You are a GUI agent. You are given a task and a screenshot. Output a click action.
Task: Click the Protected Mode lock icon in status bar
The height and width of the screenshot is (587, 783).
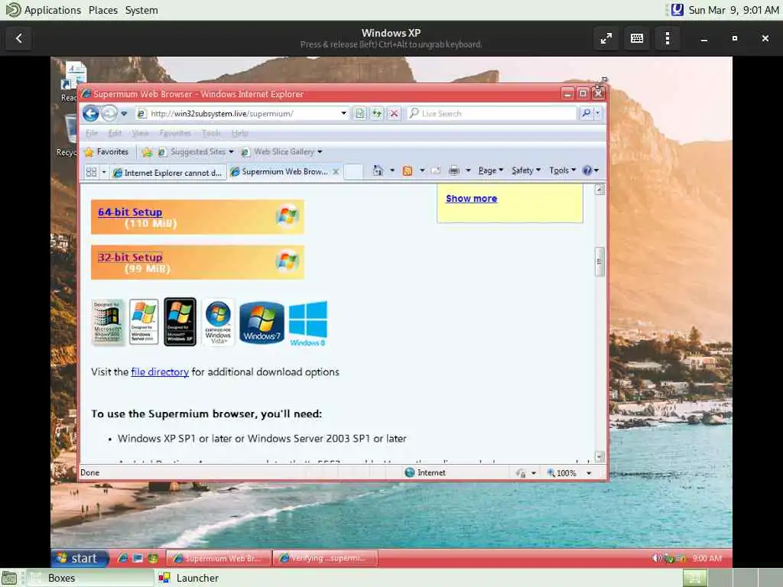pos(521,472)
